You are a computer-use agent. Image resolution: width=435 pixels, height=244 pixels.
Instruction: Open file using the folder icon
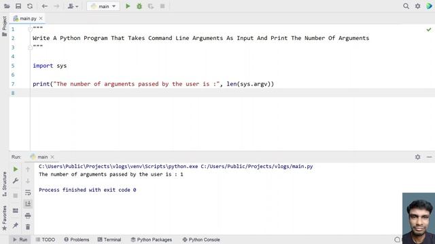click(7, 6)
